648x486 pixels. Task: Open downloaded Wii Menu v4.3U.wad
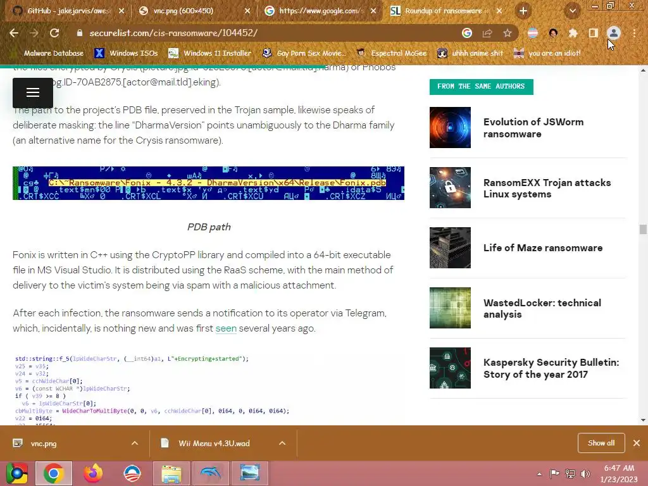[x=214, y=444]
